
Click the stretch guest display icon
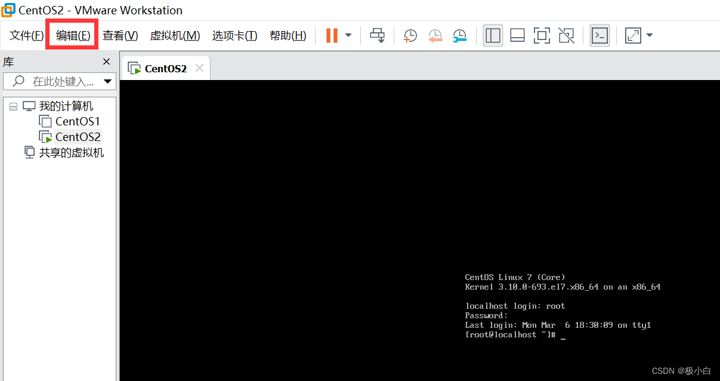(x=632, y=36)
